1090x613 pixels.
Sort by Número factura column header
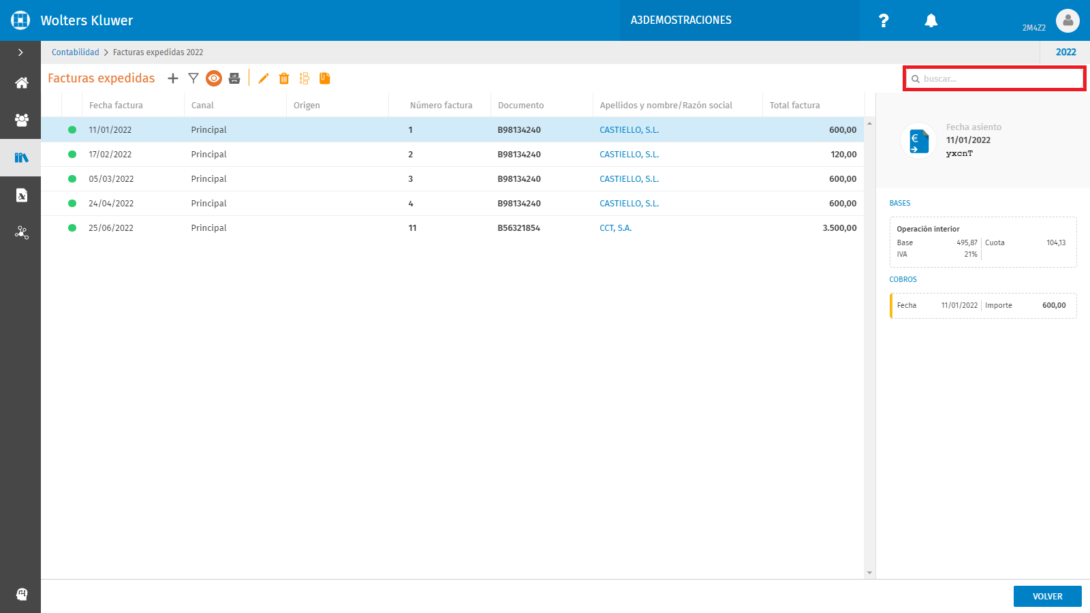441,106
